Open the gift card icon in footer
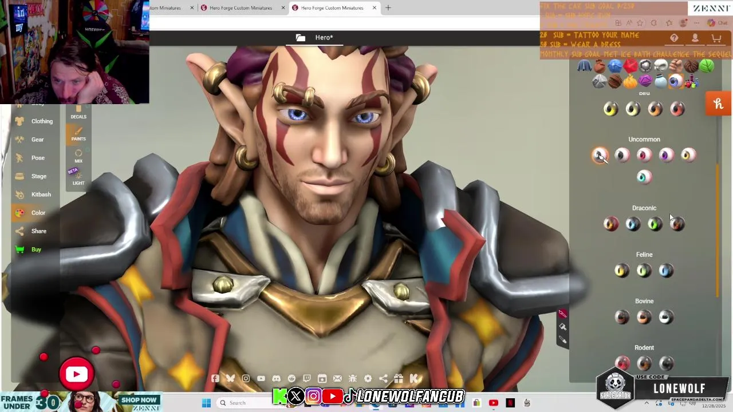 coord(399,378)
